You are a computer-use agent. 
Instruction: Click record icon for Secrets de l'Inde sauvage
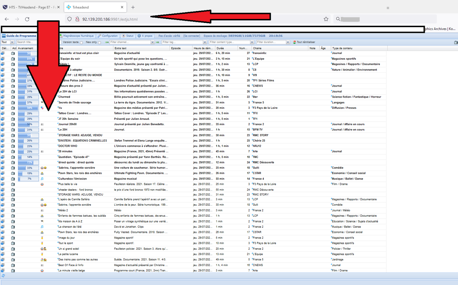(13, 102)
